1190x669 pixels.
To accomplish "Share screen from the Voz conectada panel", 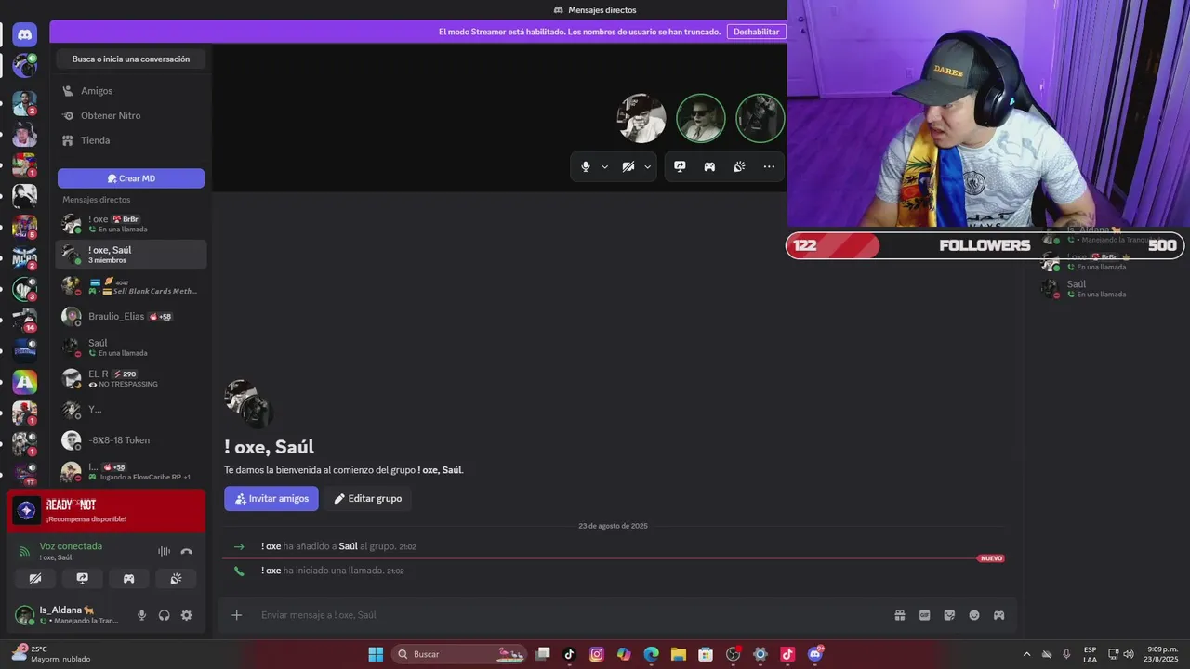I will pos(82,578).
